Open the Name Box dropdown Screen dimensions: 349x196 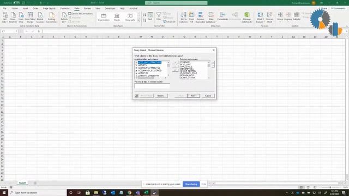pos(16,32)
